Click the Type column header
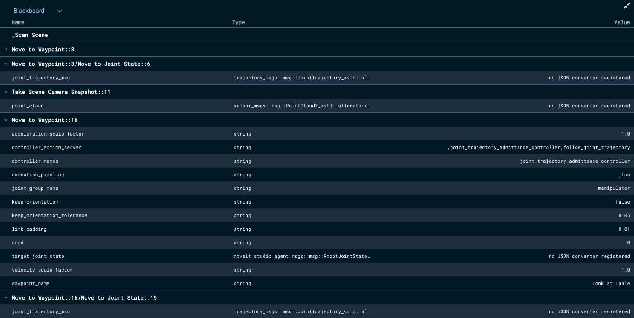This screenshot has width=634, height=318. (x=239, y=22)
